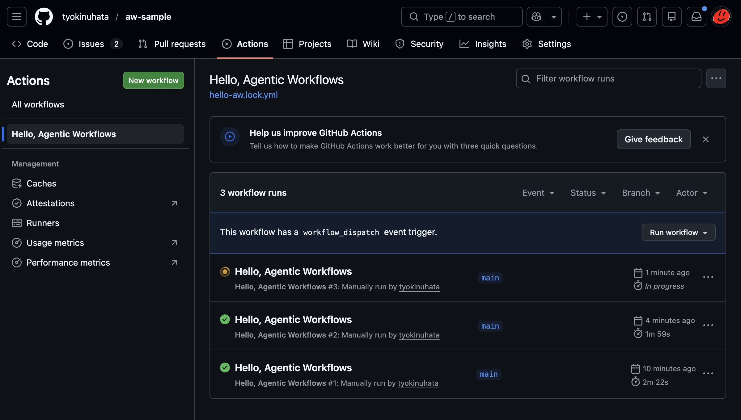Open kebab menu for workflow run #3

click(x=708, y=277)
